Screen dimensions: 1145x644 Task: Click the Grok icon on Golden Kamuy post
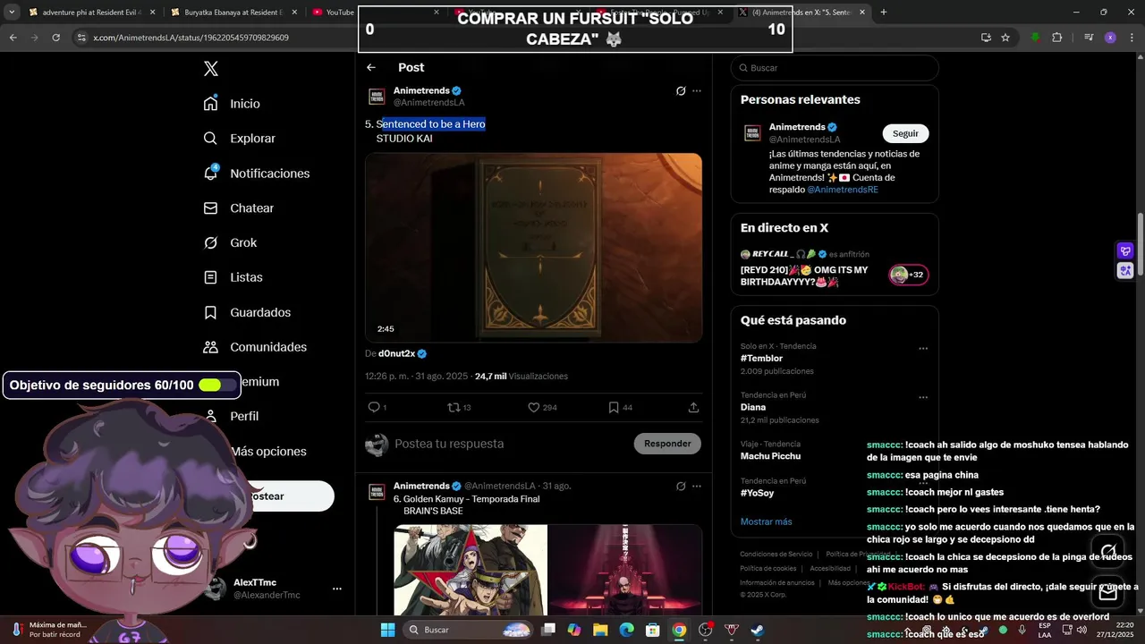681,487
